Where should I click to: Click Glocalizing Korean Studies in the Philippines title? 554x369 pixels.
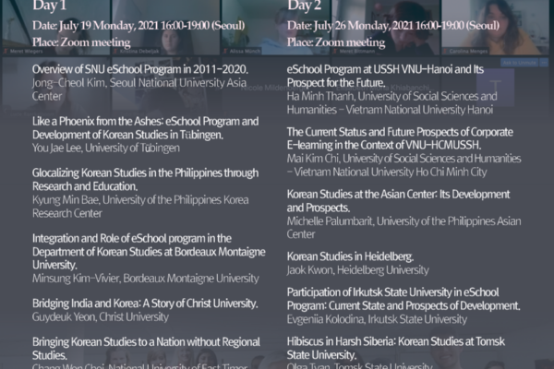(x=145, y=179)
